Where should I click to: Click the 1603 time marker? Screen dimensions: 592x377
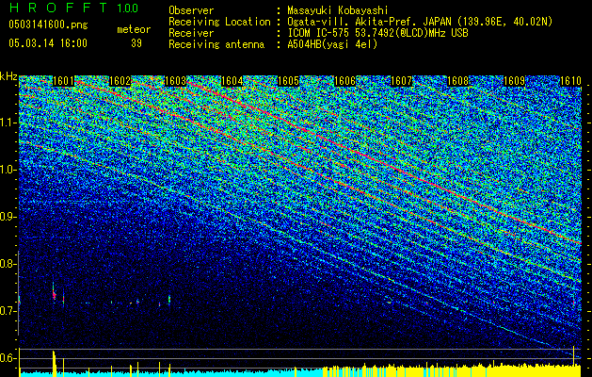coord(176,81)
